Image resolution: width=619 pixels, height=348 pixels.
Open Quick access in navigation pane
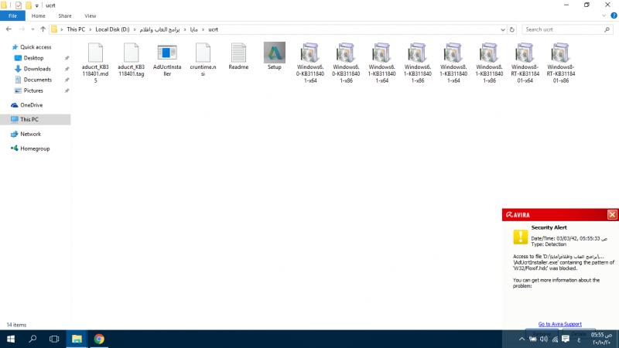click(x=36, y=47)
